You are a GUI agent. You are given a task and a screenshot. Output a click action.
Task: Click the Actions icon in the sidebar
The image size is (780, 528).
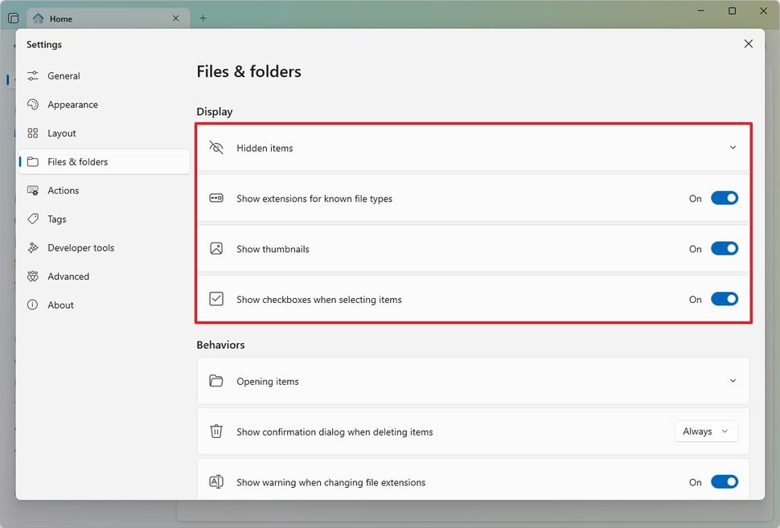[x=33, y=190]
